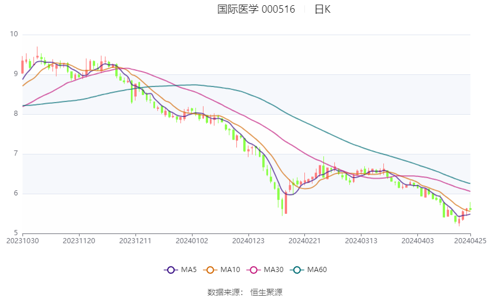
Task: Click the 20240102 date axis label
Action: pyautogui.click(x=192, y=241)
